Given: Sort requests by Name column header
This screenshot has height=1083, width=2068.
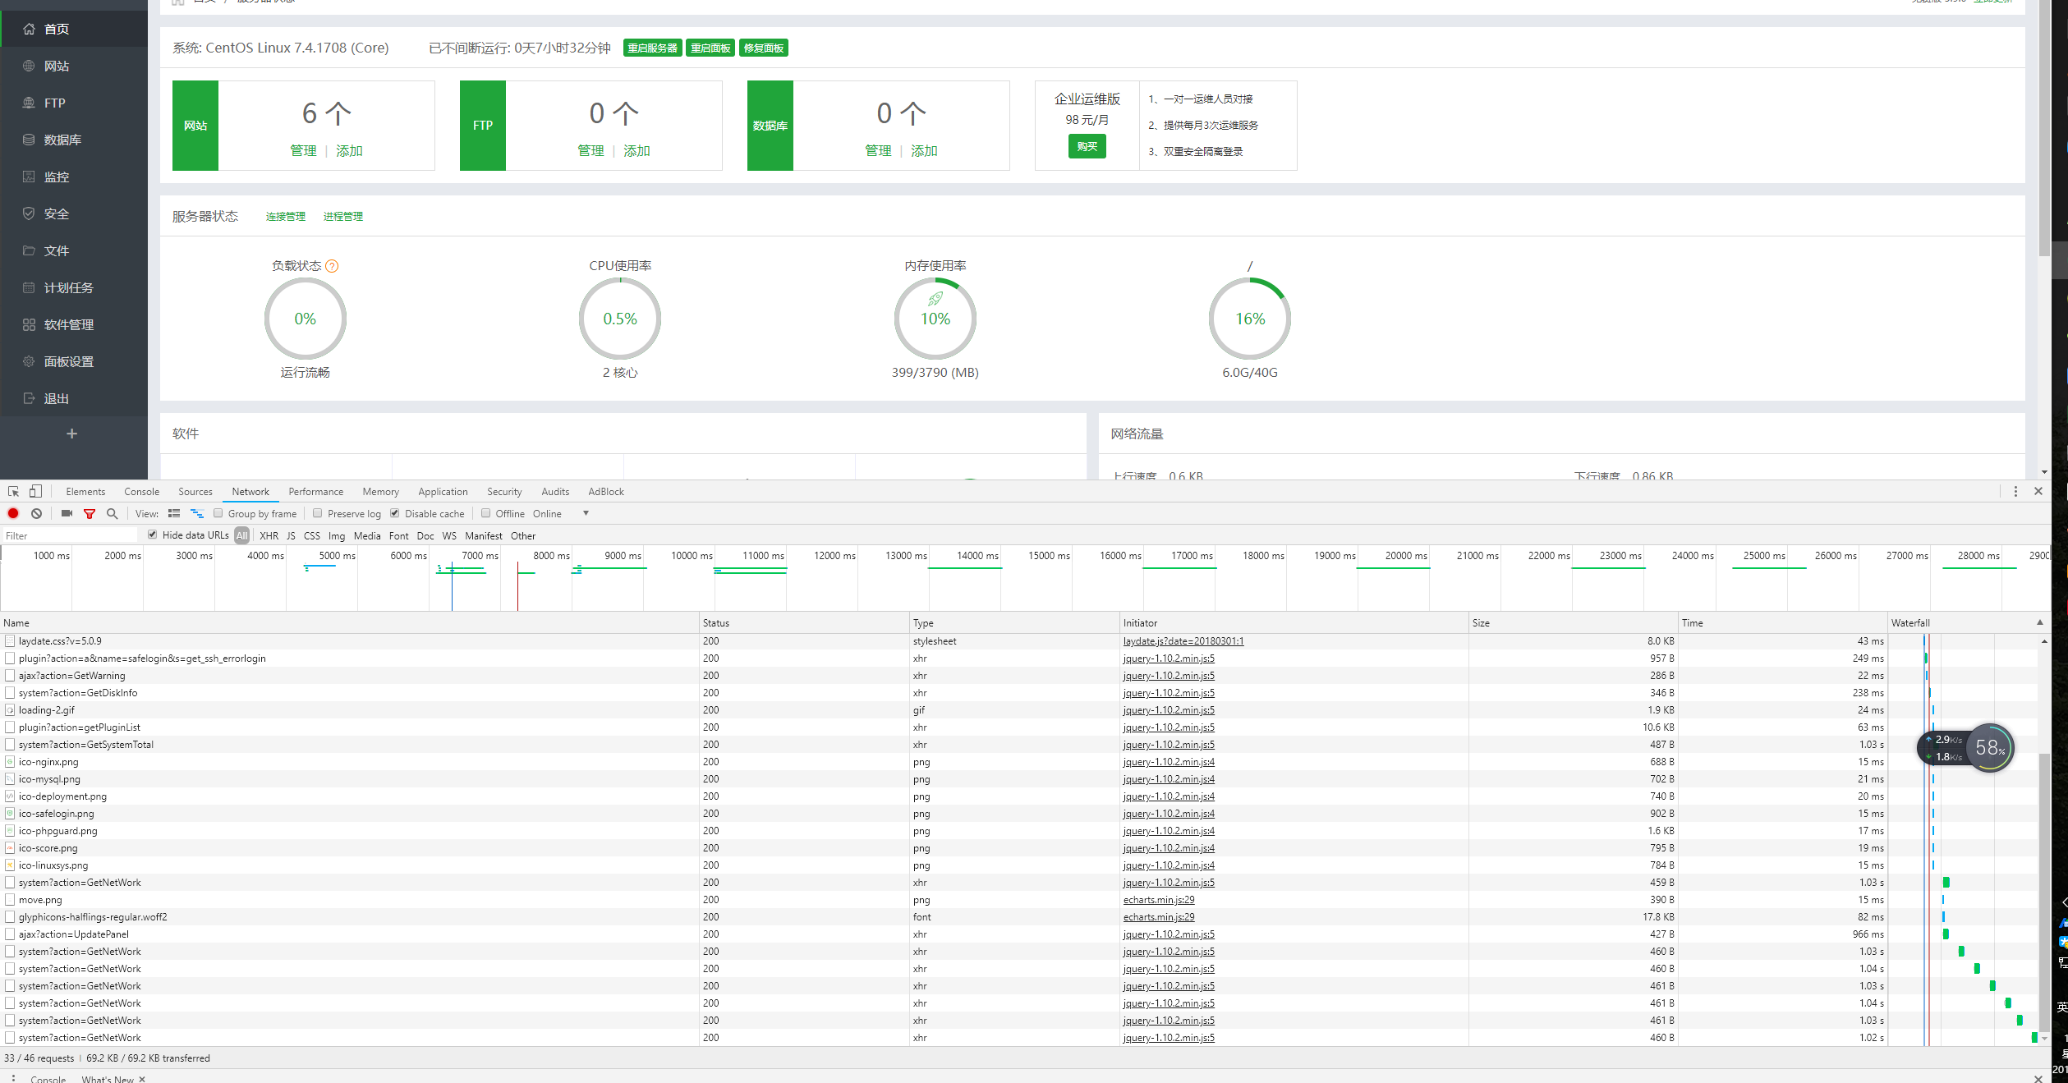Looking at the screenshot, I should [x=350, y=622].
